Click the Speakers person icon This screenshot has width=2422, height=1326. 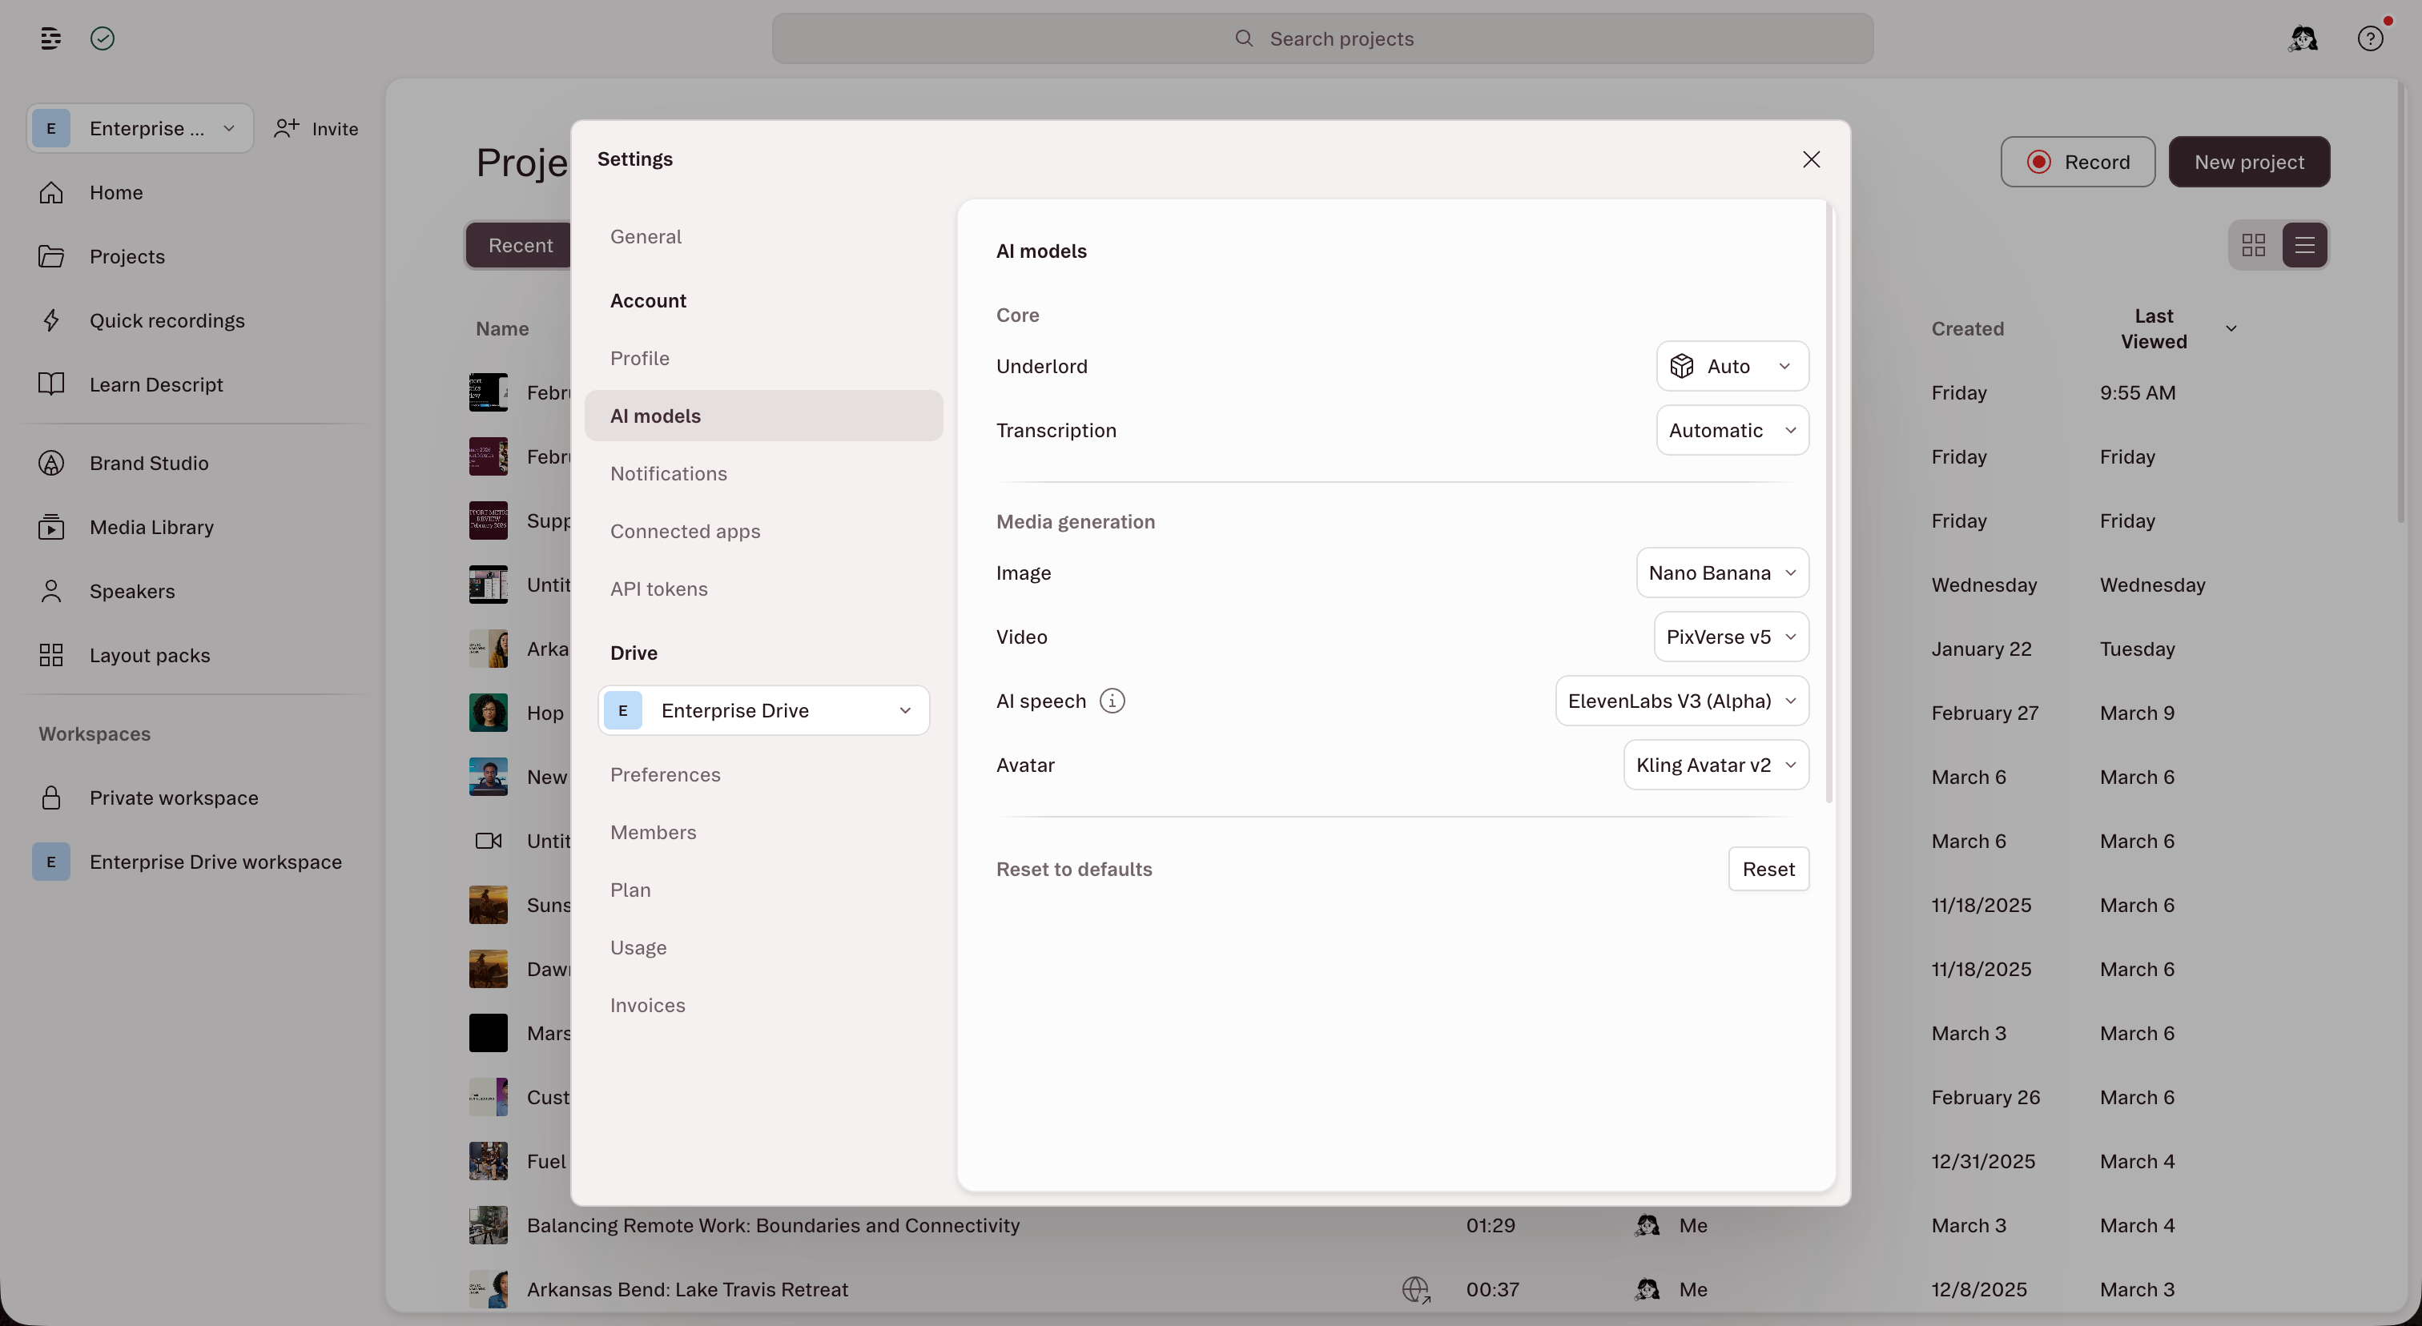click(52, 591)
